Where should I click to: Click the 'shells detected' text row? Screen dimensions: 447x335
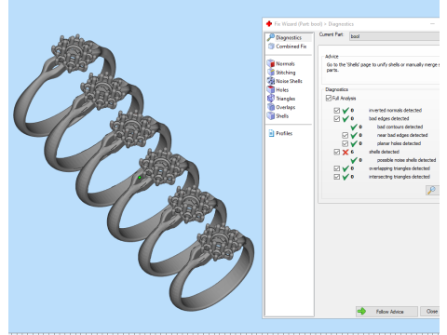point(384,152)
